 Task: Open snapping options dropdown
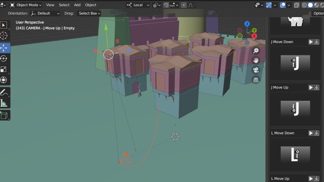coord(174,5)
